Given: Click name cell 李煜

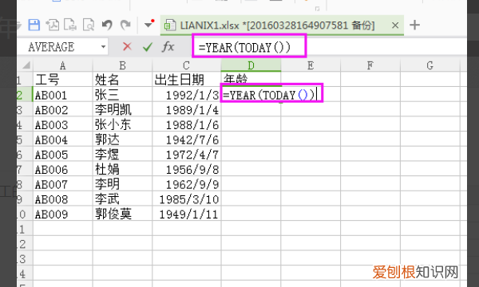Looking at the screenshot, I should coord(122,155).
